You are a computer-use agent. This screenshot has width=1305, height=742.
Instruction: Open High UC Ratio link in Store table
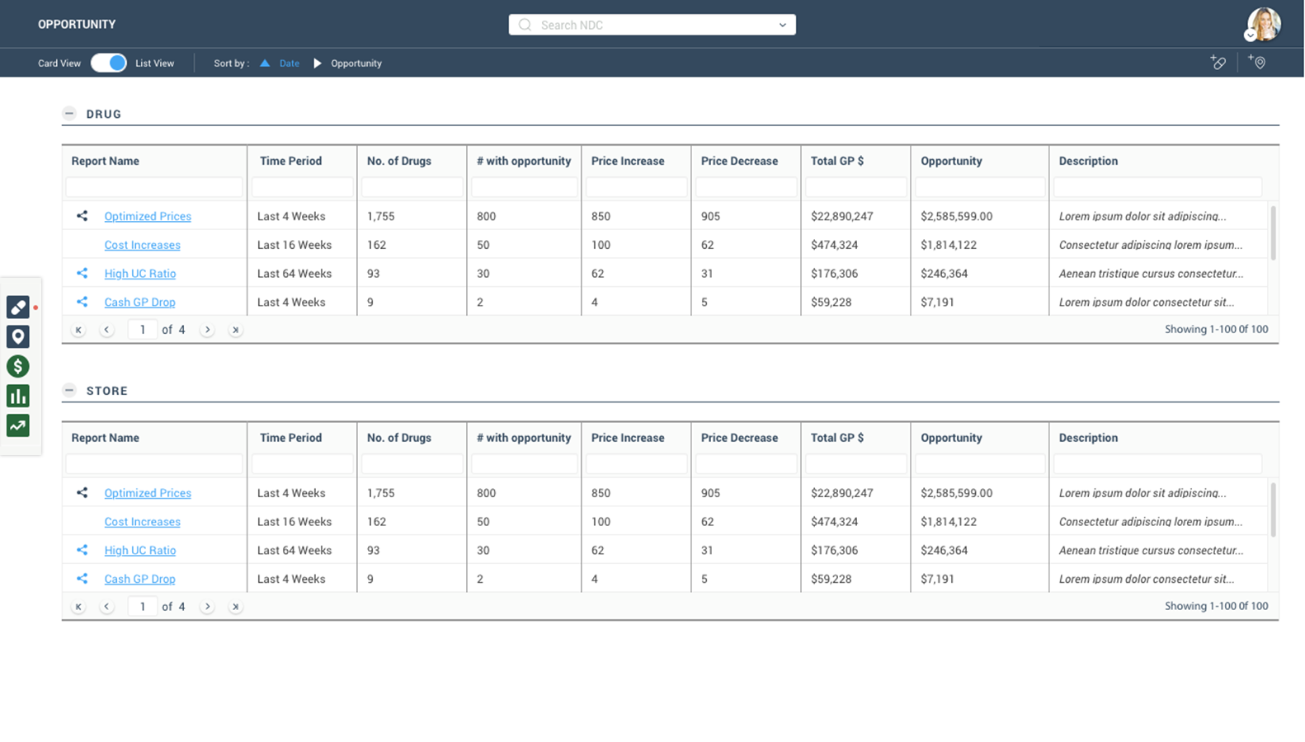(x=139, y=551)
